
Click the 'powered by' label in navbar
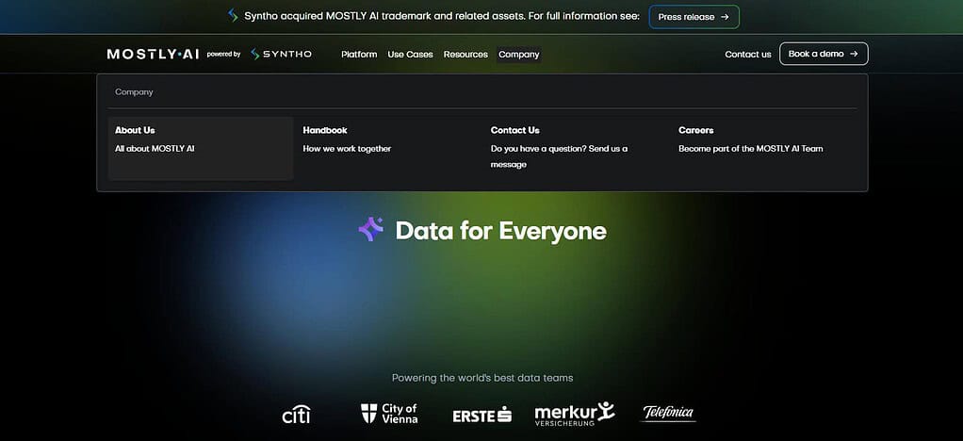tap(223, 54)
